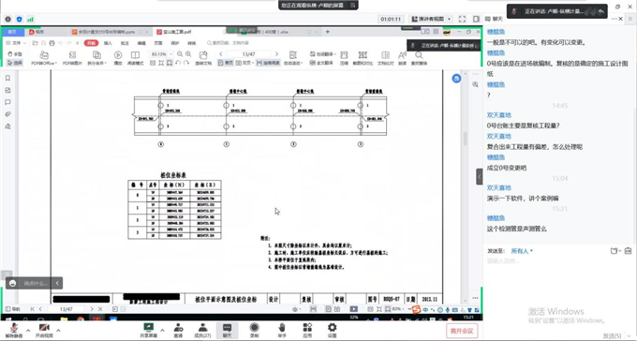
Task: Raise hand in the meeting
Action: click(282, 330)
